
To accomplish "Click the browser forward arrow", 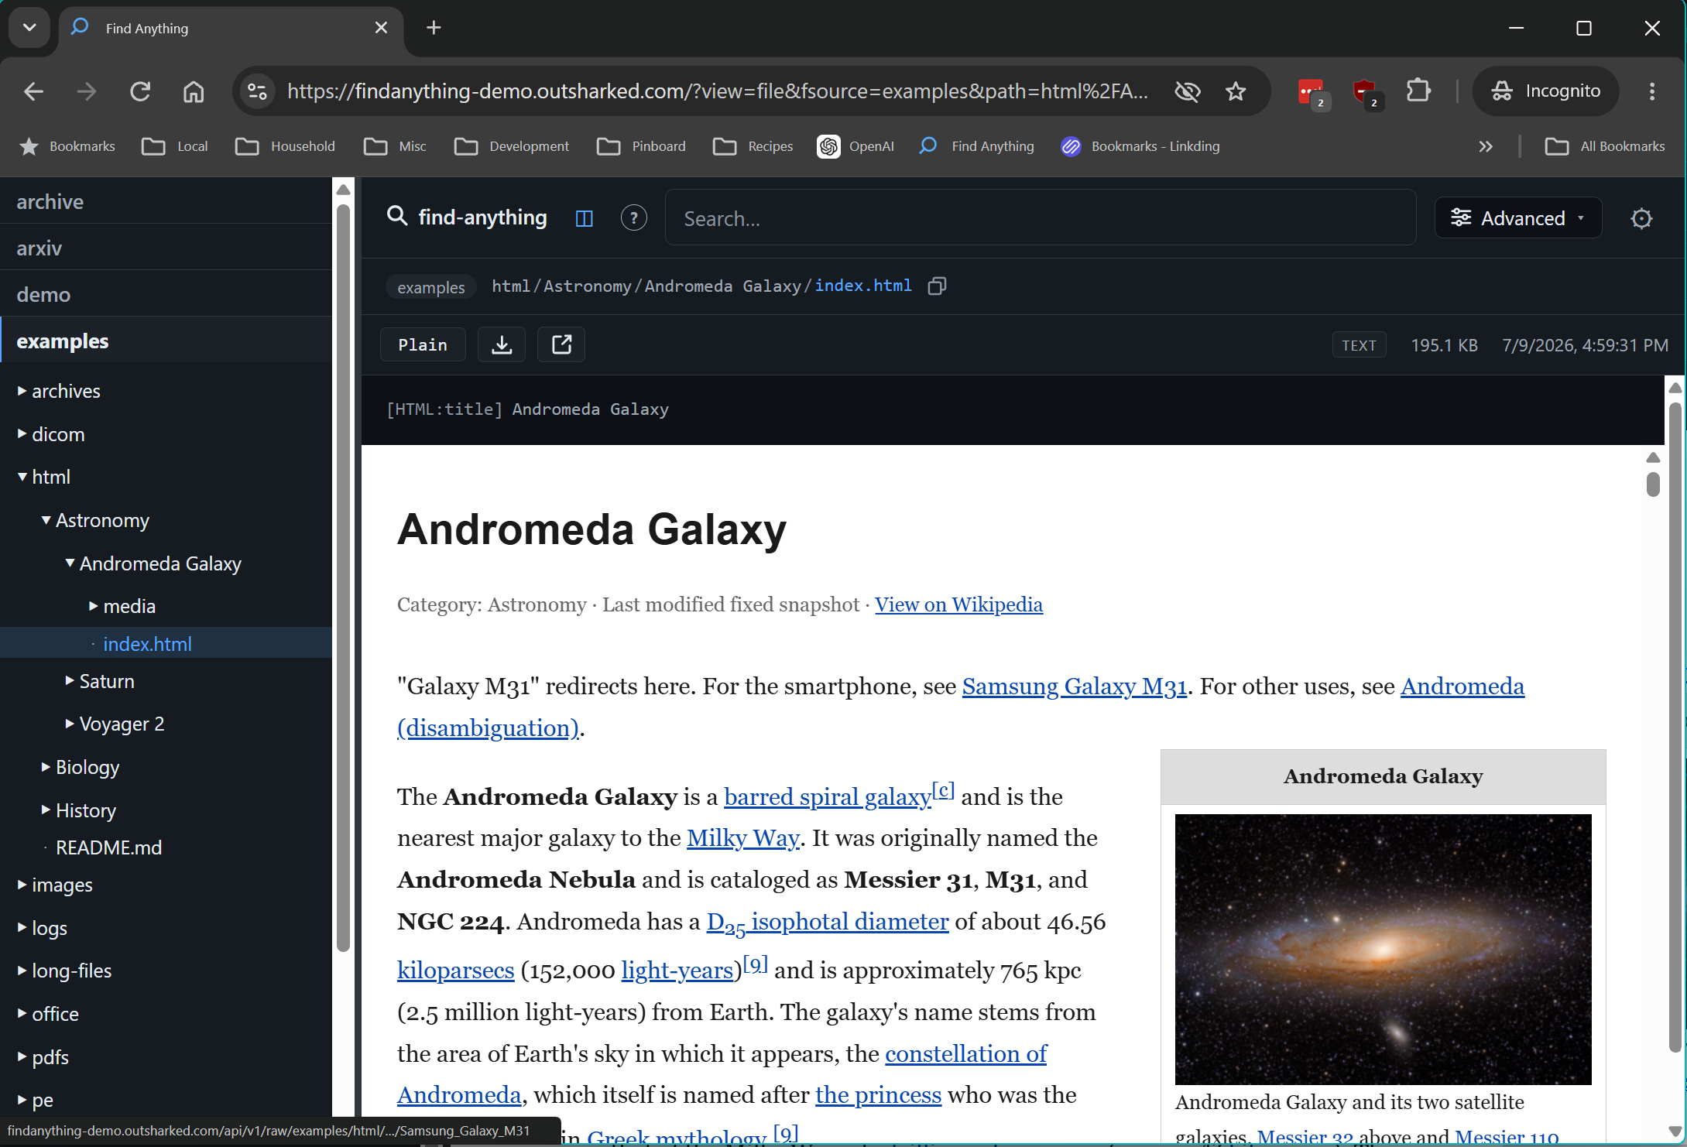I will coord(87,91).
